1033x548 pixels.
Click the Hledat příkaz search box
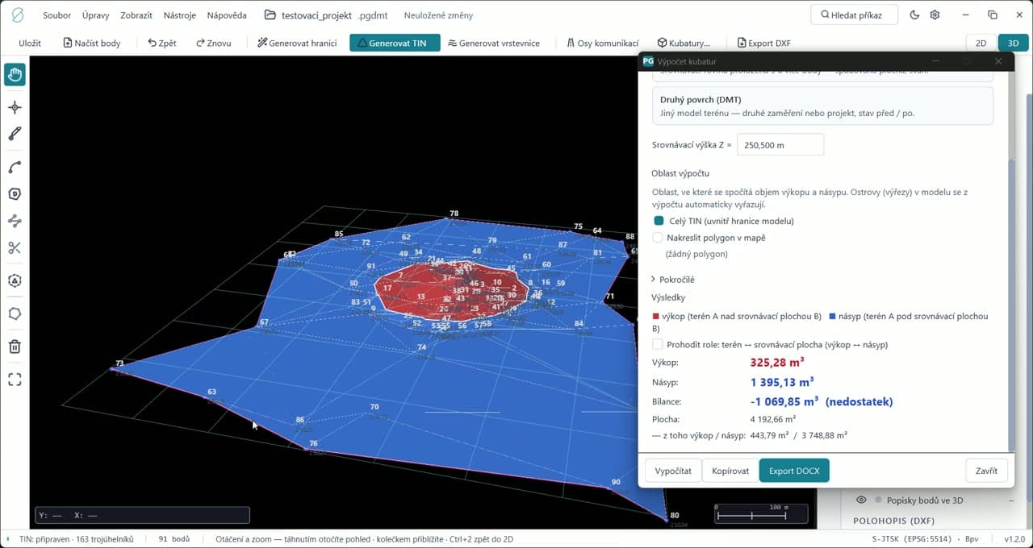point(855,15)
